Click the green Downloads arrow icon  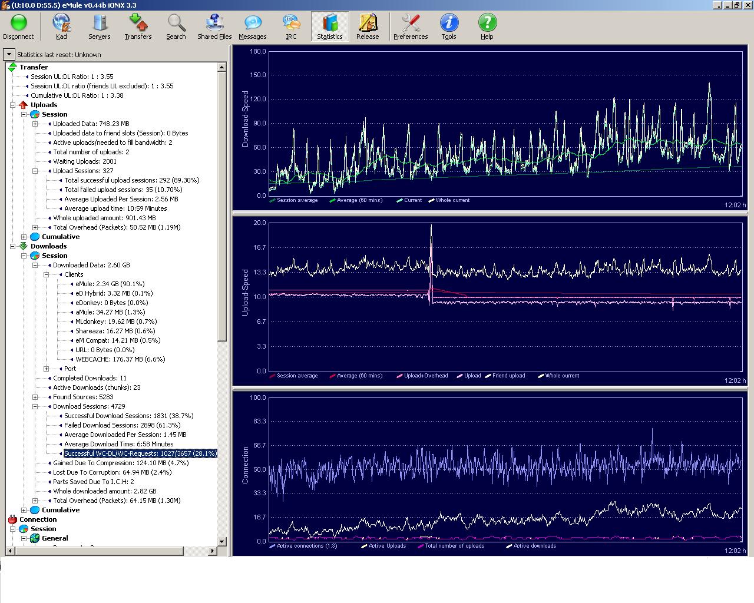(x=24, y=246)
